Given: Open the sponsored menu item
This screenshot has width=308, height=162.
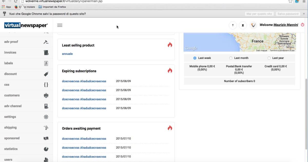Looking at the screenshot, I should (x=12, y=138).
